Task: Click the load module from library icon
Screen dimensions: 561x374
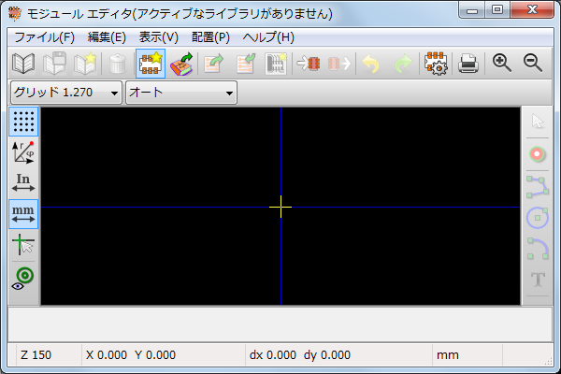Action: (x=181, y=64)
